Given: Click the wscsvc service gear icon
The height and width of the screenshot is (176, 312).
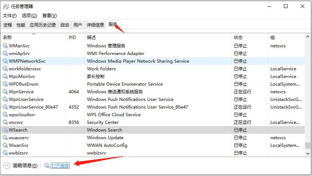Looking at the screenshot, I should tap(5, 122).
